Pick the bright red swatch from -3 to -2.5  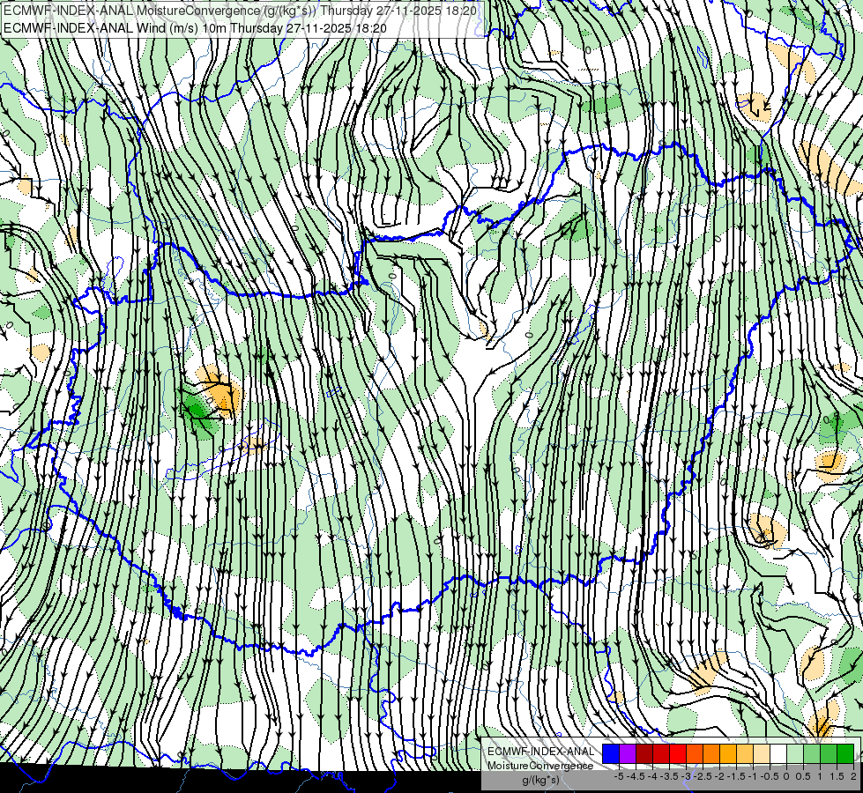[x=678, y=753]
